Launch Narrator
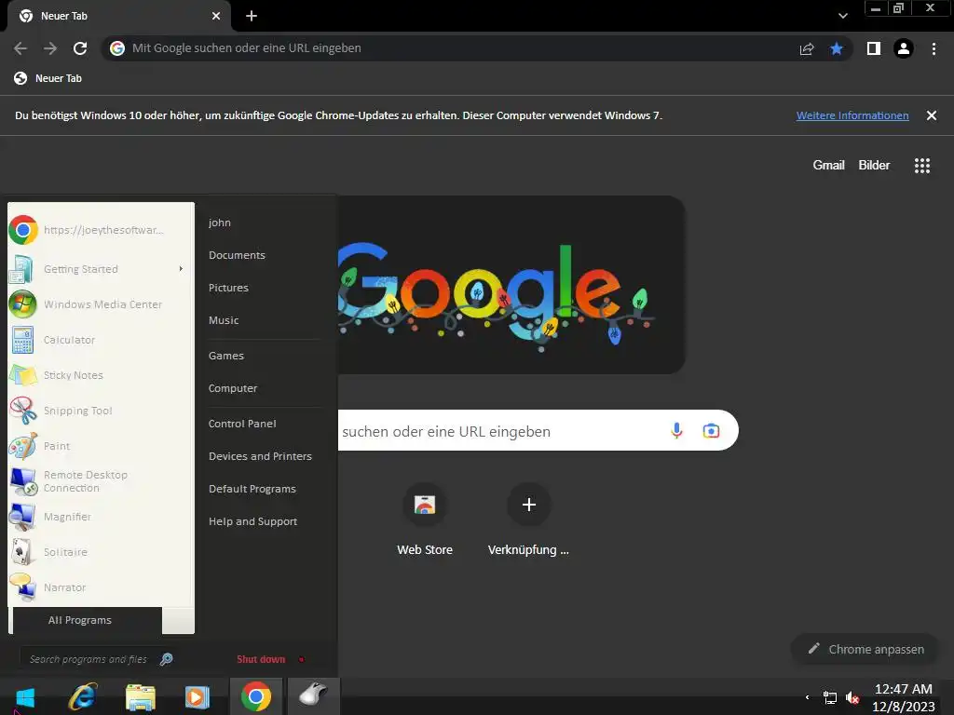The image size is (954, 715). (101, 587)
